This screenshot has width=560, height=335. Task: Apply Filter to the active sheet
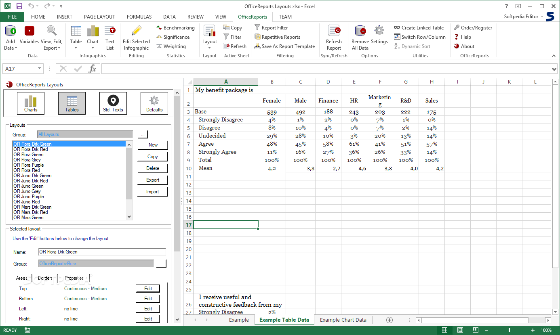232,37
